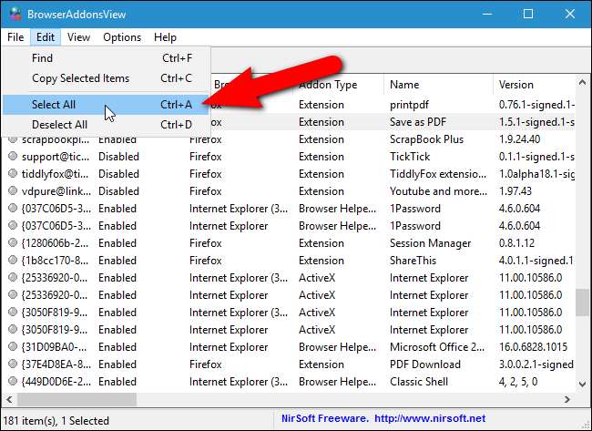Click the icon beside the {31D09BA0 entry
This screenshot has width=592, height=431.
[13, 347]
